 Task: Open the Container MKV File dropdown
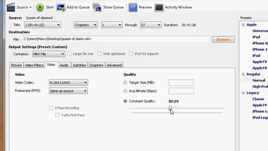49,54
